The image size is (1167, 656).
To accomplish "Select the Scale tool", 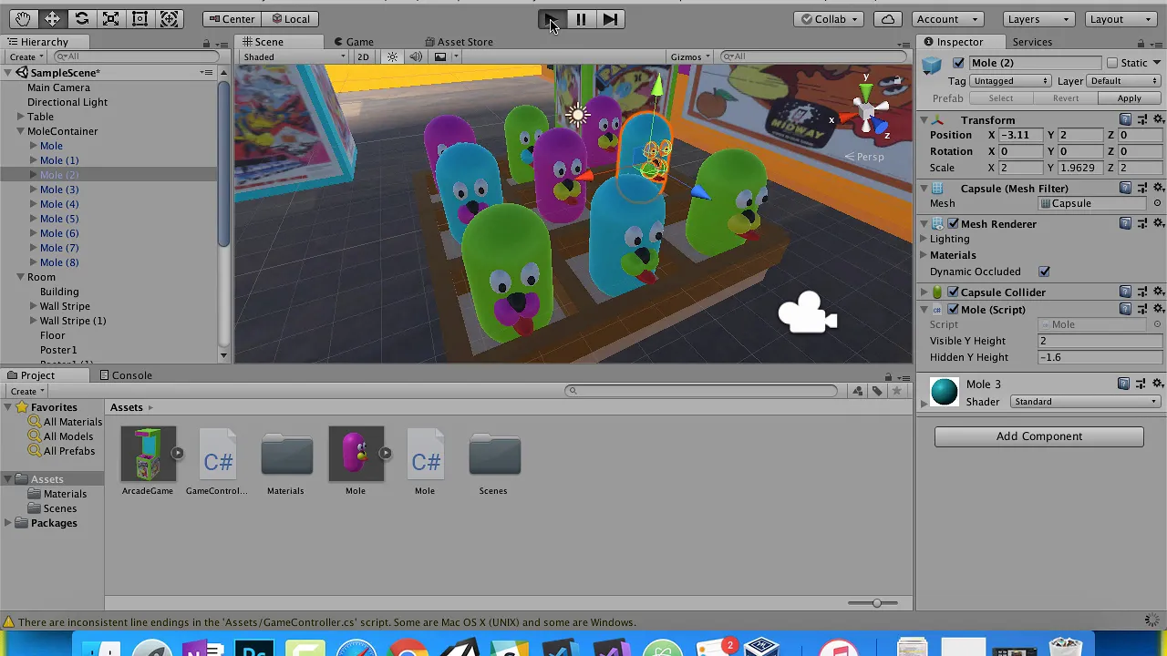I will [x=110, y=18].
